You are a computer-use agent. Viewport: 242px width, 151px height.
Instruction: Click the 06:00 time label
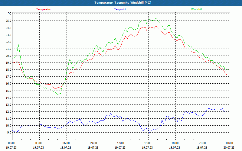[66, 143]
